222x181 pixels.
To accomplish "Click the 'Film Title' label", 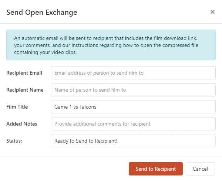I will tap(17, 107).
